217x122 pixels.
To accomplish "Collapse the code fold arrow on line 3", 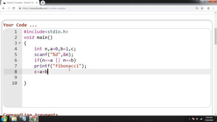I will click(x=20, y=43).
